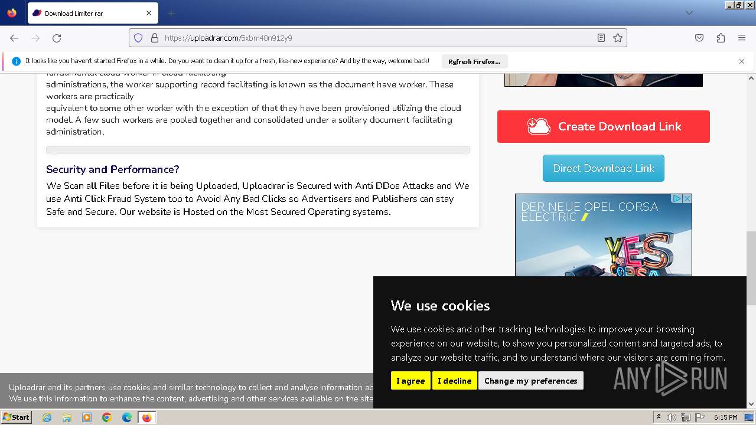
Task: Launch Microsoft Edge from taskbar
Action: (x=127, y=417)
